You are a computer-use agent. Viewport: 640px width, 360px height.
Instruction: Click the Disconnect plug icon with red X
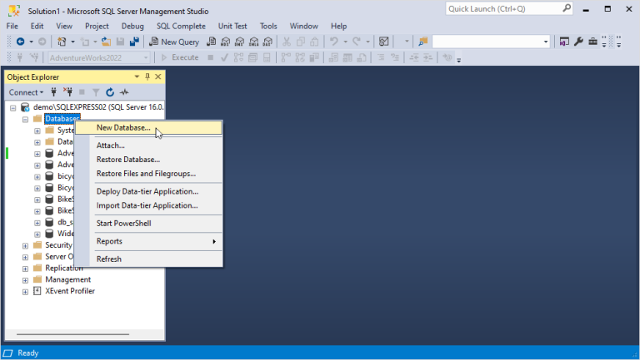click(x=67, y=92)
